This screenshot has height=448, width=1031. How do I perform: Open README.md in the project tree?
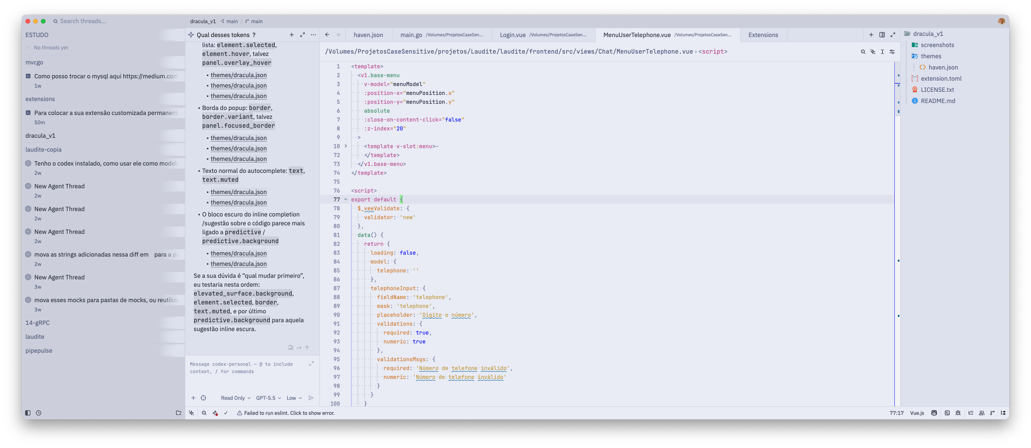[938, 101]
